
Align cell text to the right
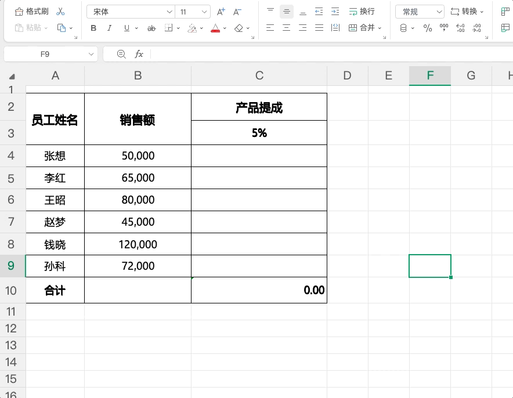302,28
